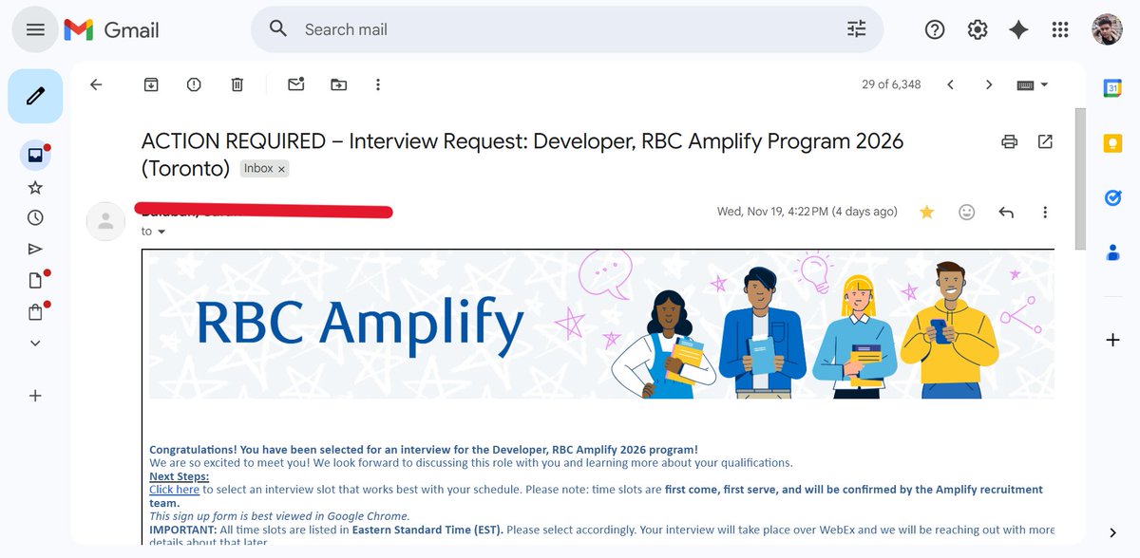The height and width of the screenshot is (558, 1140).
Task: Open Google Tasks side panel
Action: pyautogui.click(x=1112, y=198)
